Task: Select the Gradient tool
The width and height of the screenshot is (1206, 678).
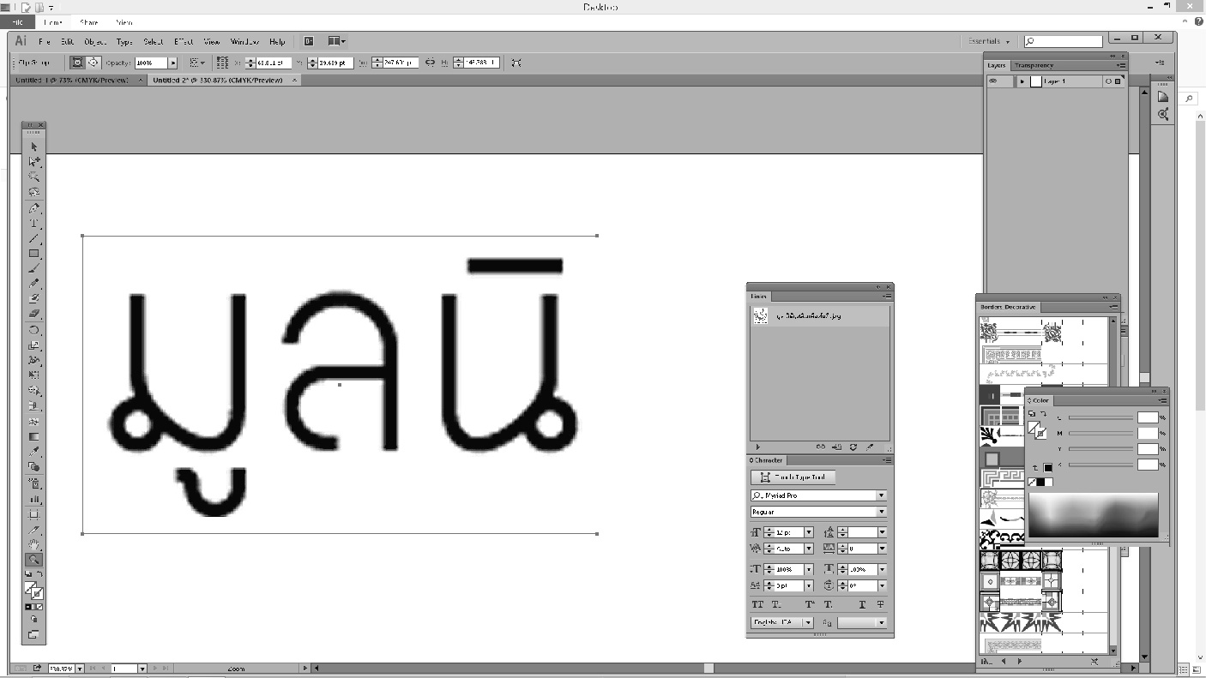Action: click(34, 436)
